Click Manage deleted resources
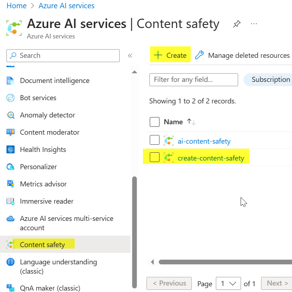Viewport: 292px width, 292px height. 242,55
